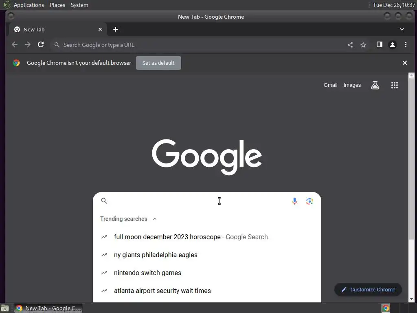417x313 pixels.
Task: Open the Google apps grid icon
Action: (x=395, y=85)
